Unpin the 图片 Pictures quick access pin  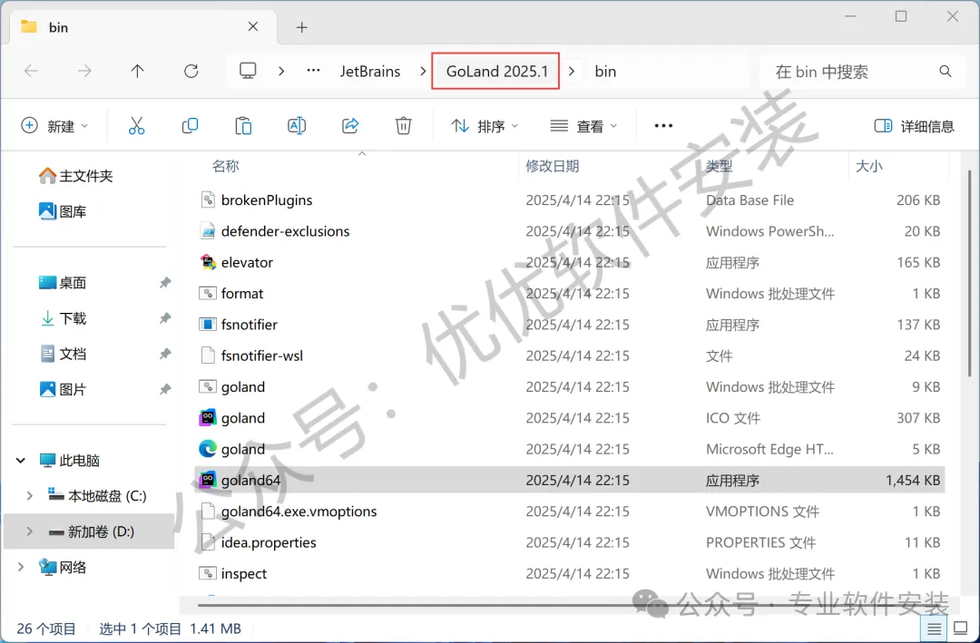click(165, 389)
